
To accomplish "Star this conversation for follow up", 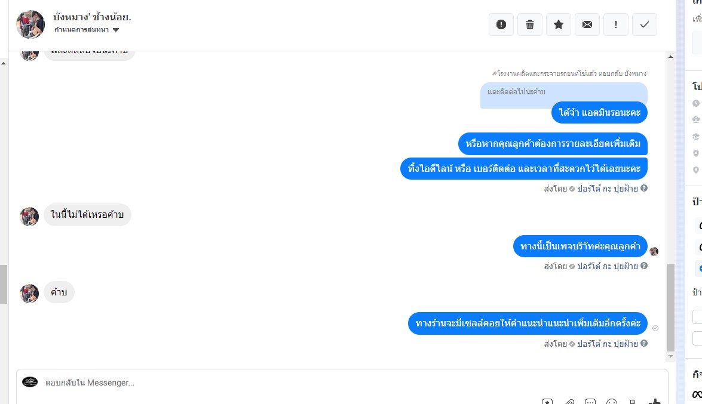I will [558, 24].
